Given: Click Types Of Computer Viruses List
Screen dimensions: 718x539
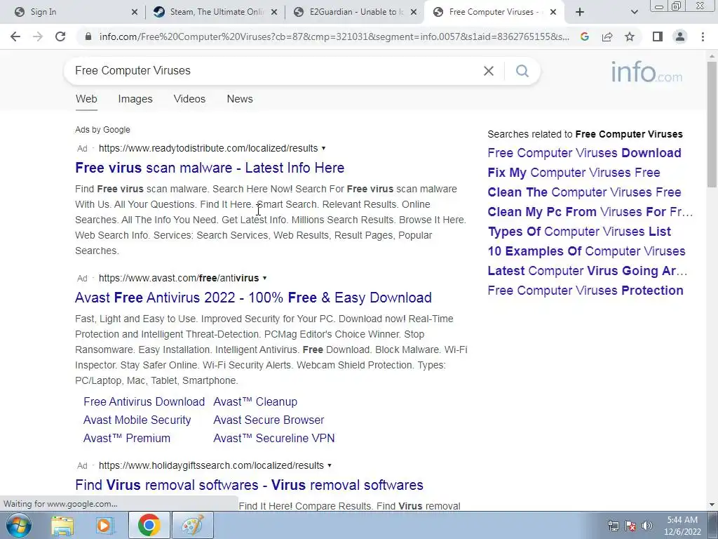Looking at the screenshot, I should point(579,232).
